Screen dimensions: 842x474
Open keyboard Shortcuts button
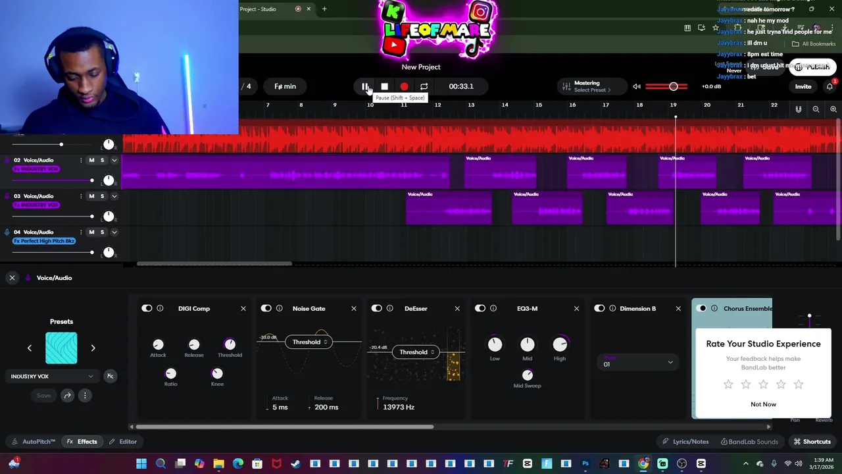[x=812, y=442]
